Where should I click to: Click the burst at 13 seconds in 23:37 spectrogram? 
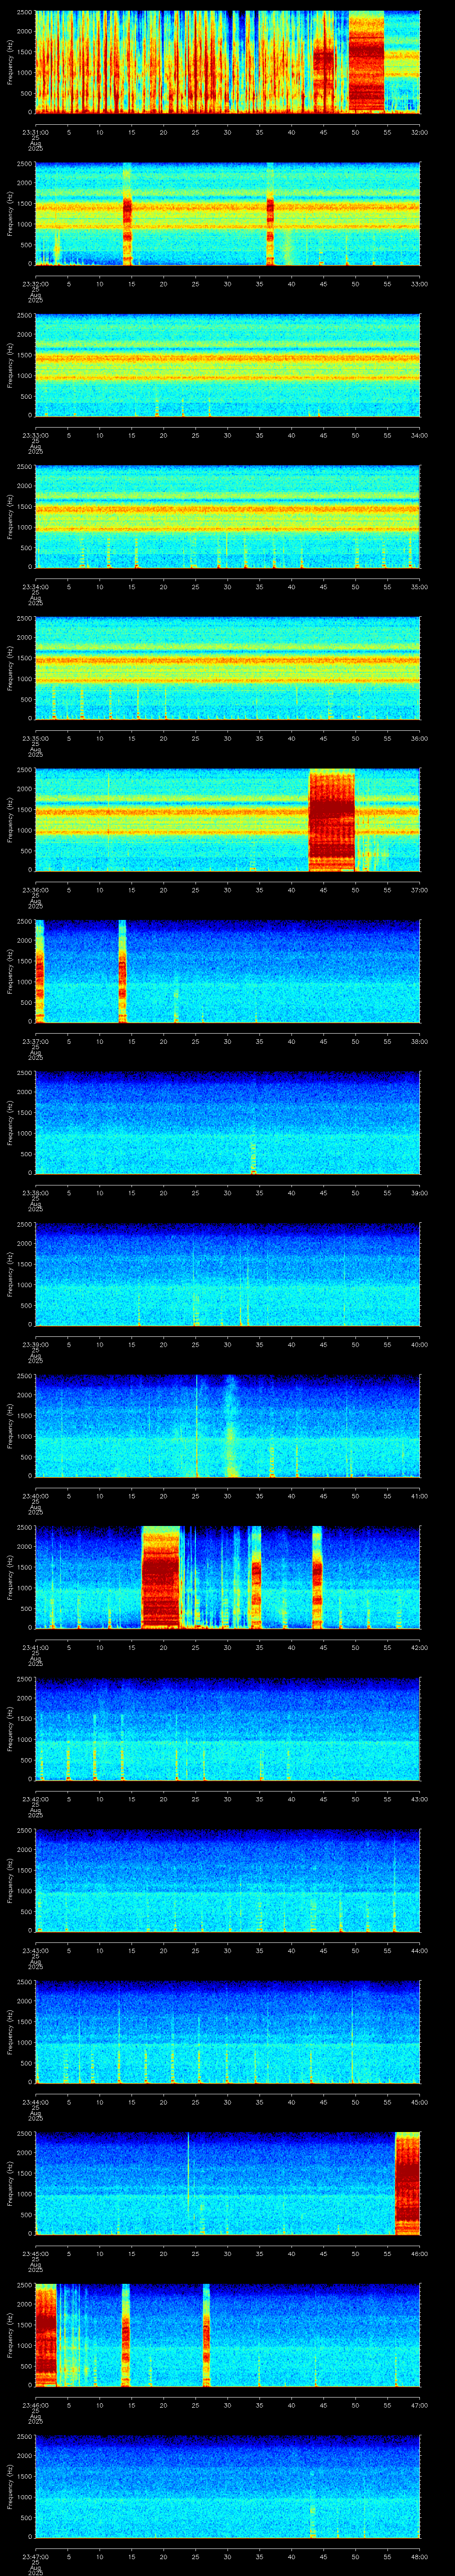(122, 971)
